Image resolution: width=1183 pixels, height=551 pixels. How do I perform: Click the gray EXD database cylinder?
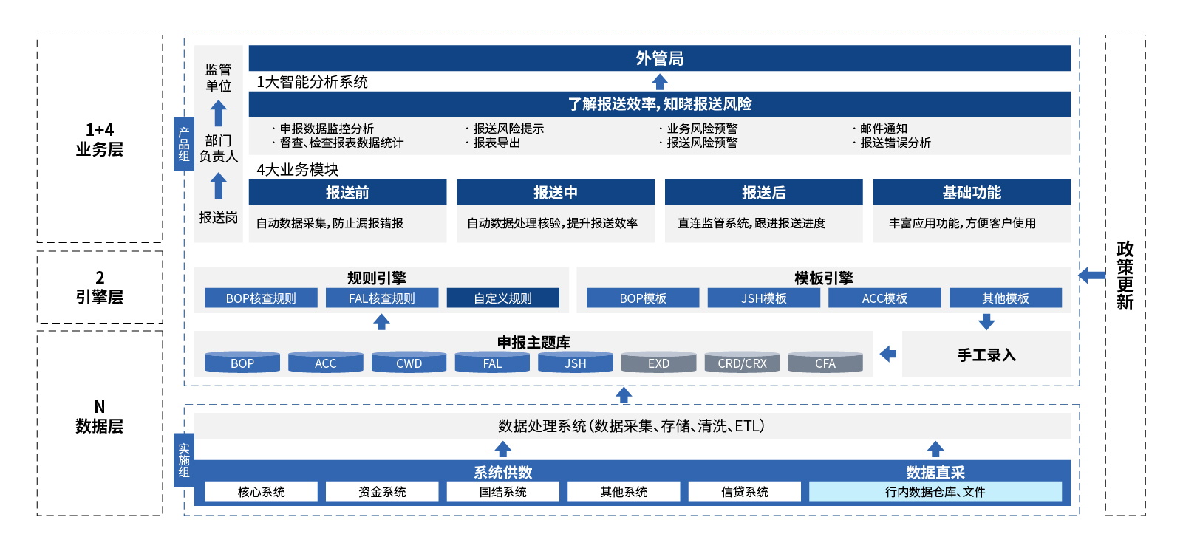[658, 362]
